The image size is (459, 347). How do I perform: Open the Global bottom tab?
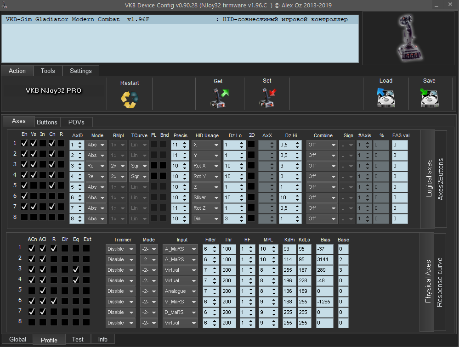pyautogui.click(x=17, y=339)
